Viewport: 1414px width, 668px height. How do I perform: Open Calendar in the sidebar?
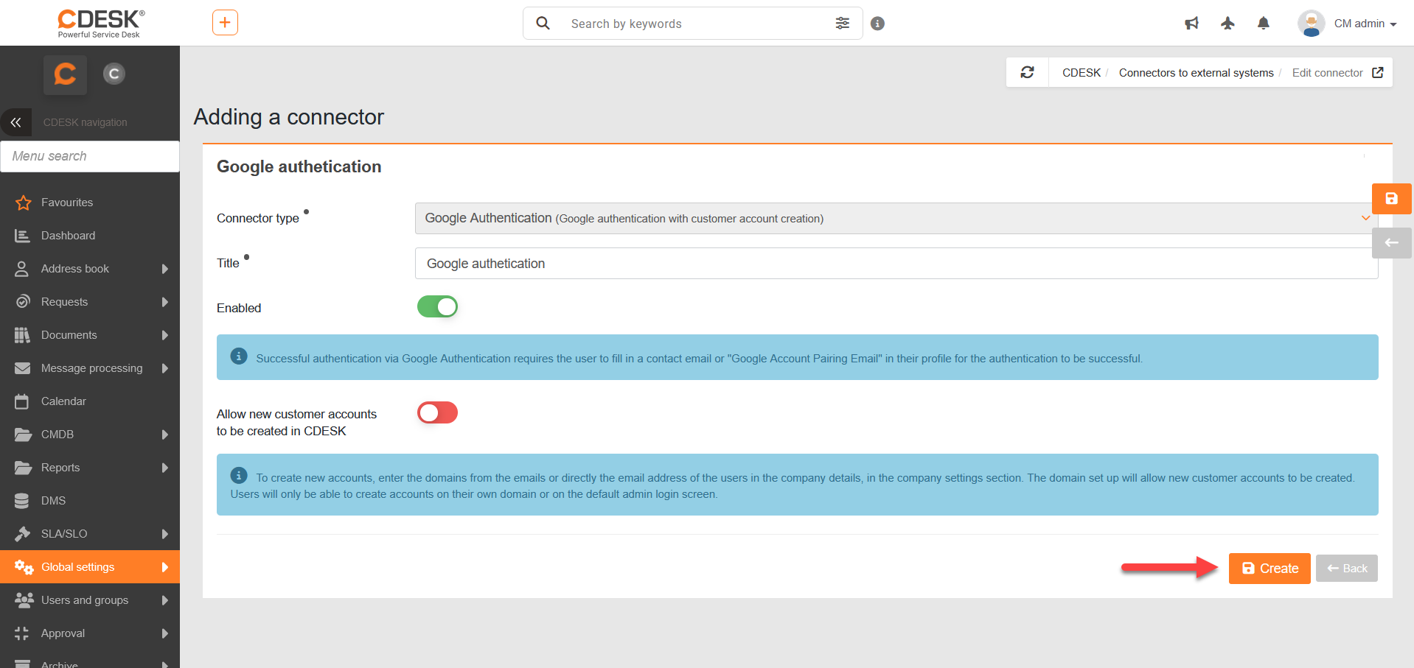[x=63, y=401]
